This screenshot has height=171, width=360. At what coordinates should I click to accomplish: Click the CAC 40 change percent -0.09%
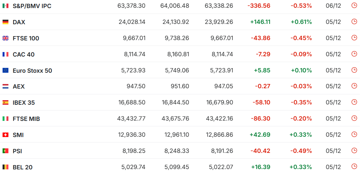click(301, 54)
